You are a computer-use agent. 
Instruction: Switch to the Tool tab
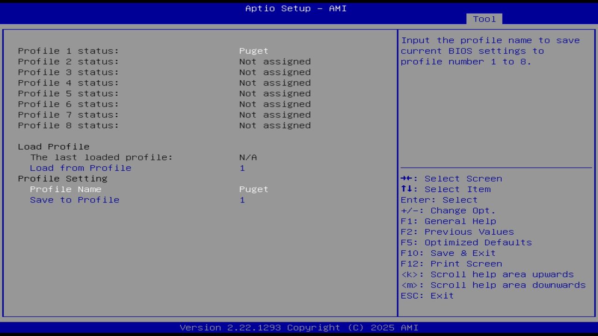tap(484, 19)
